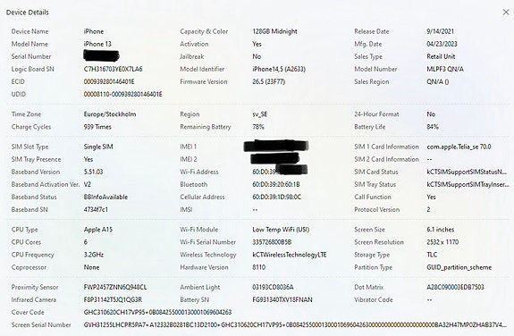Click the Baseband Activation Ver. label
The width and height of the screenshot is (514, 336).
(x=46, y=185)
